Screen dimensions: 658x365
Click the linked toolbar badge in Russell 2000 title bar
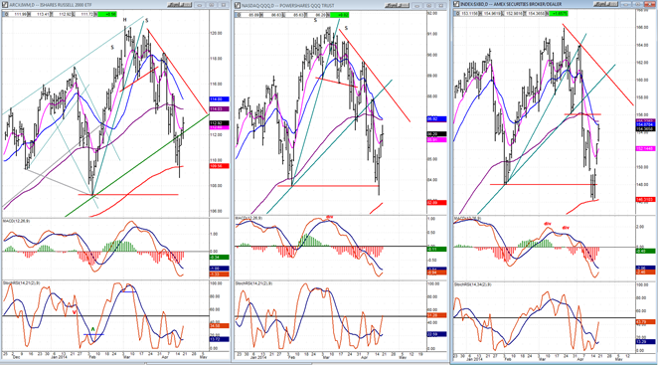click(180, 5)
